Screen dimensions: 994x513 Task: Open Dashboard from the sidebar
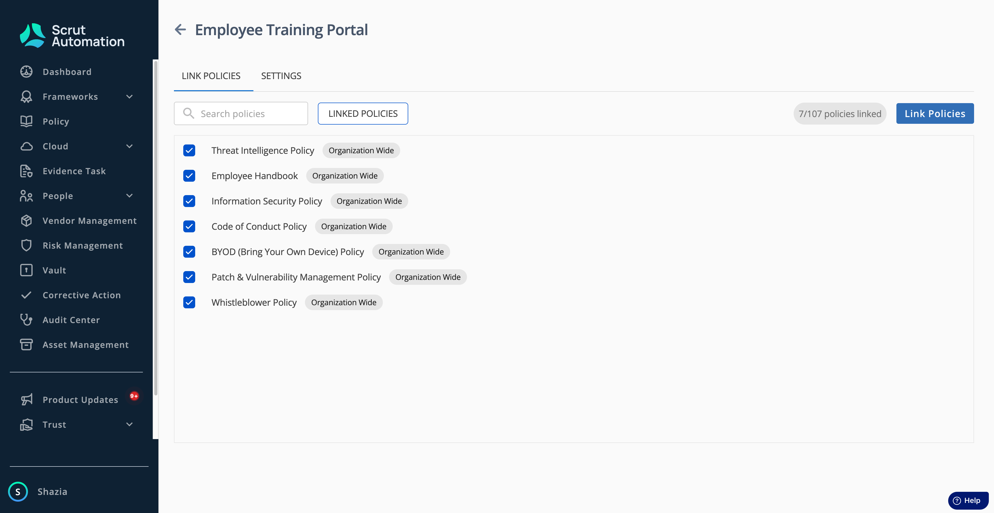click(67, 72)
